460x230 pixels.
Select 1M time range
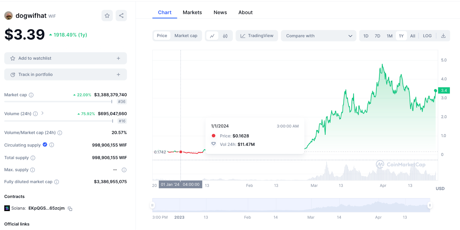click(x=390, y=36)
